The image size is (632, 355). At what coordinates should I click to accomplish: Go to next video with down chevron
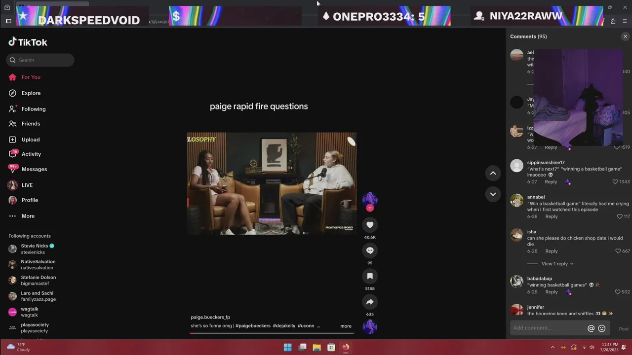[493, 194]
